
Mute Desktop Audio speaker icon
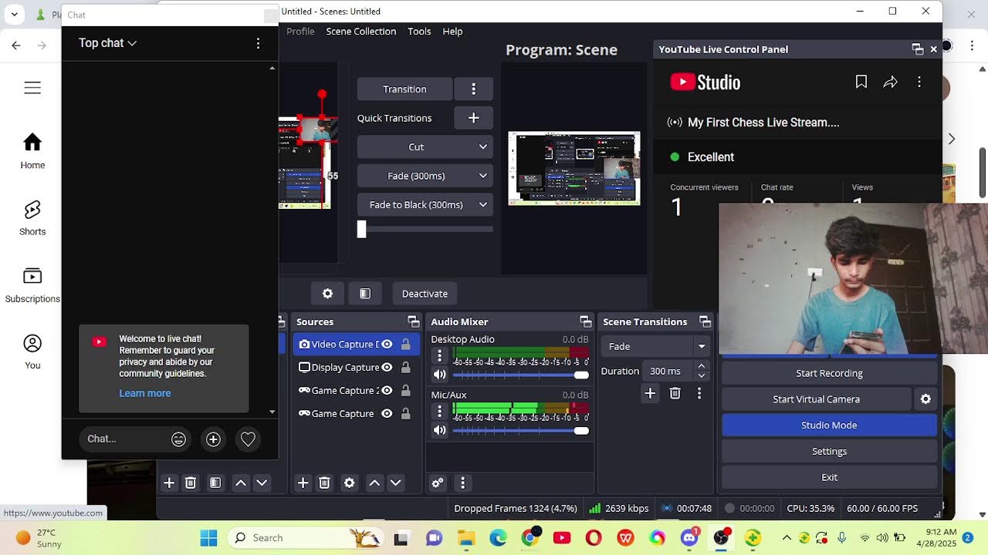(x=440, y=375)
